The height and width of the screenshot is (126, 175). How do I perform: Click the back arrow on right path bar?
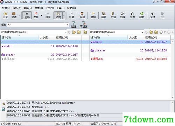161,32
